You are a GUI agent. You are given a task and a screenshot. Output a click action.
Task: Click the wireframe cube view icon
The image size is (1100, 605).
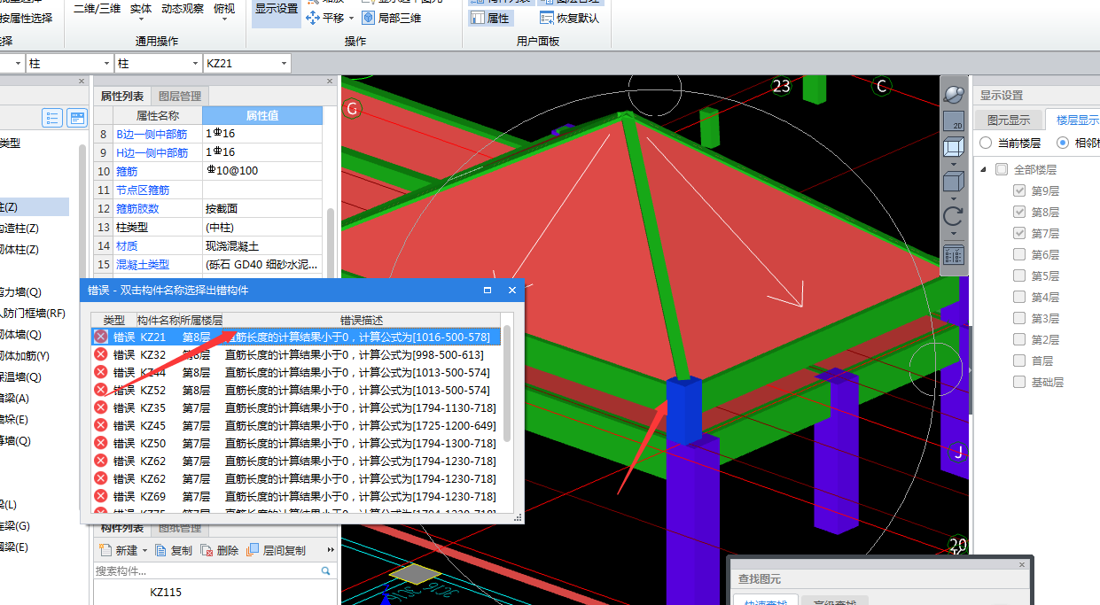point(953,147)
